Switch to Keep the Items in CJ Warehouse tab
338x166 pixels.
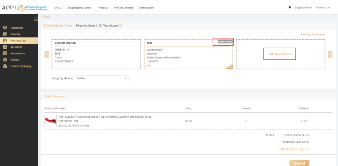click(97, 26)
